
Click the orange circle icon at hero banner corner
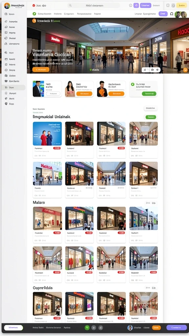pos(186,70)
